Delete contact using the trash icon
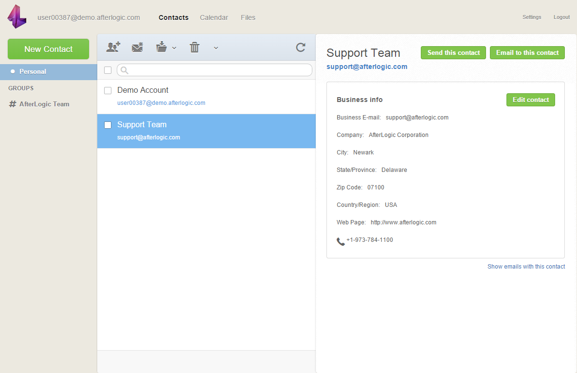This screenshot has width=577, height=373. 195,47
